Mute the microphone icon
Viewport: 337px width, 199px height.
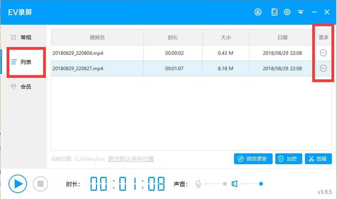click(198, 184)
